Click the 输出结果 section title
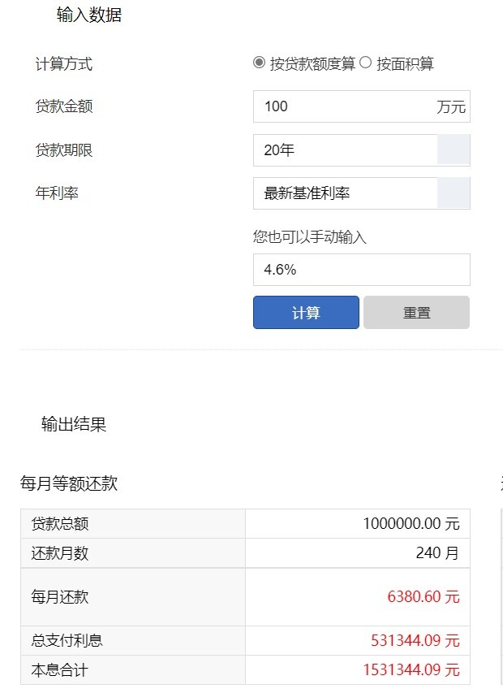This screenshot has height=693, width=503. [74, 424]
